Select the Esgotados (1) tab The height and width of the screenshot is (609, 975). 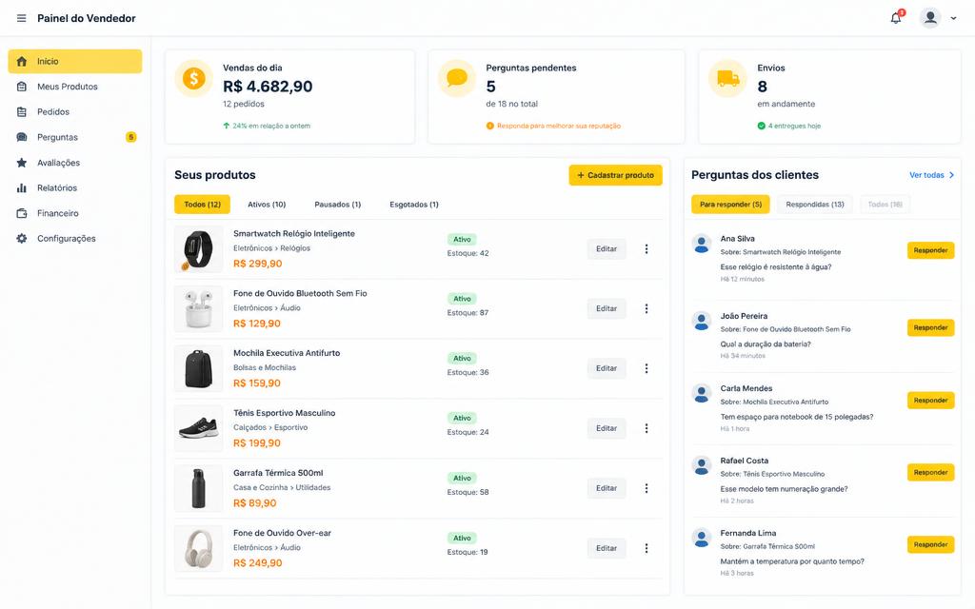(x=414, y=205)
